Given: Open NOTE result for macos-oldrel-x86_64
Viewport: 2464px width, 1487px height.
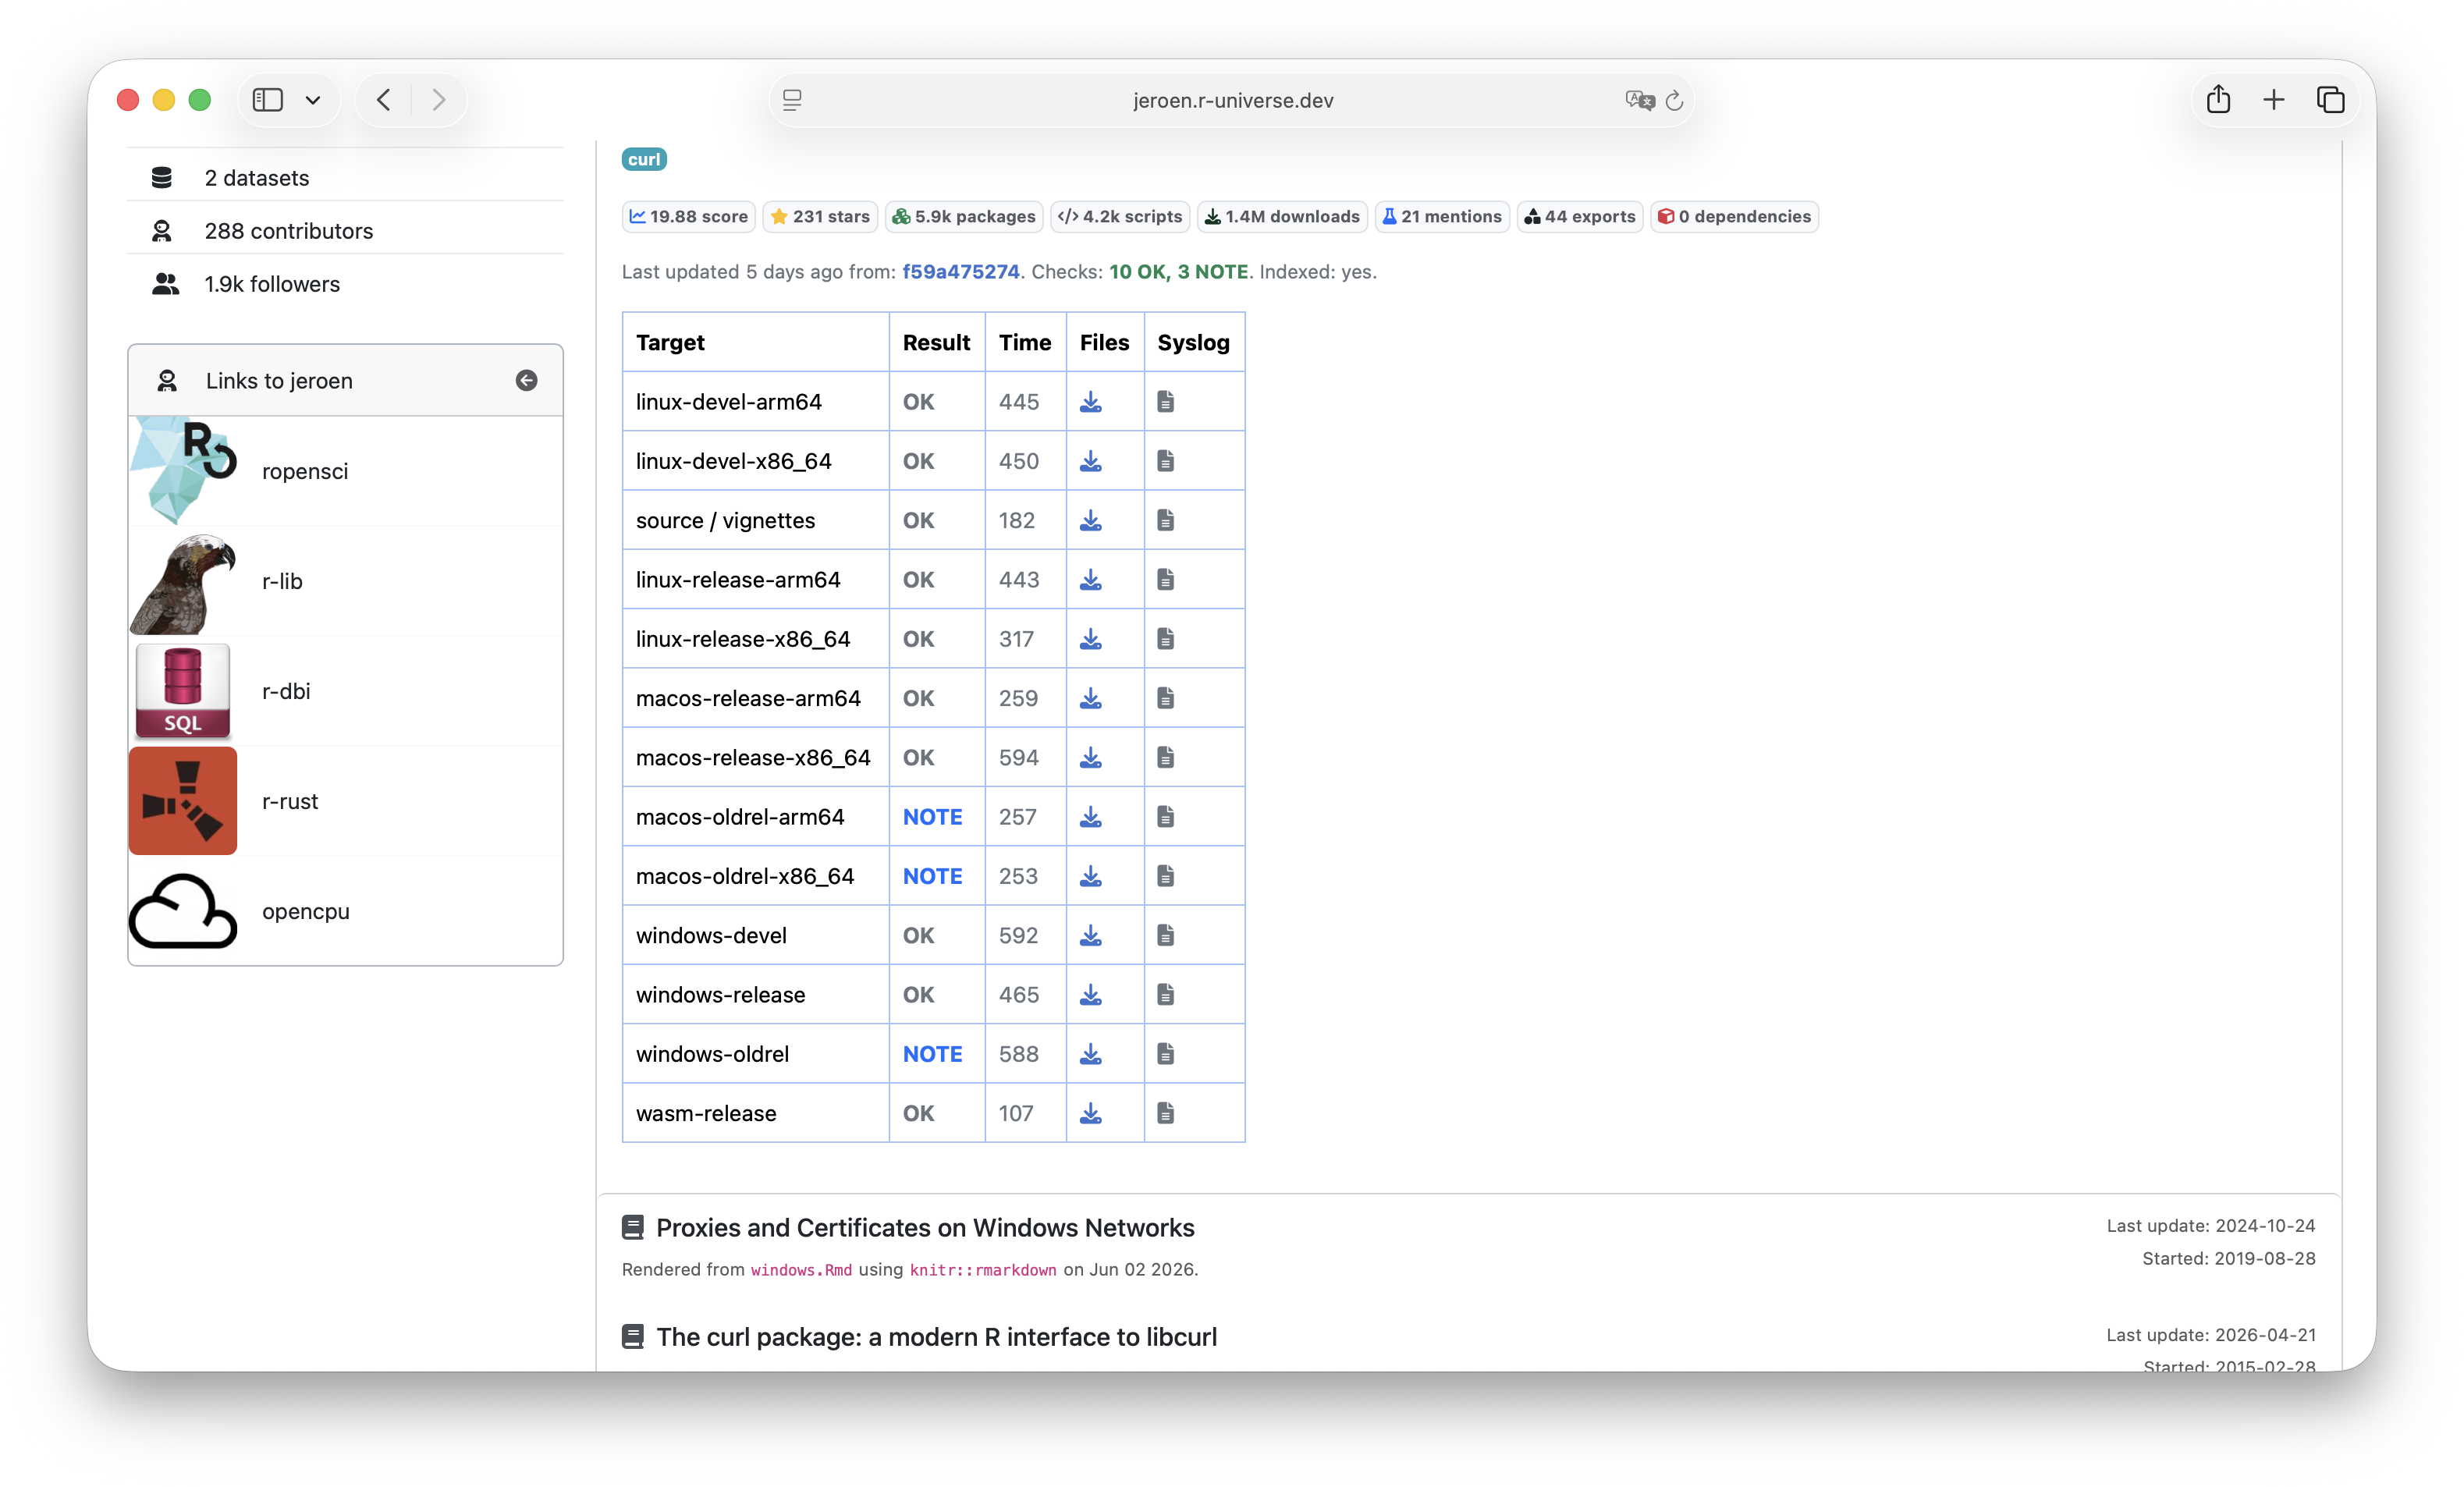Looking at the screenshot, I should (x=932, y=876).
